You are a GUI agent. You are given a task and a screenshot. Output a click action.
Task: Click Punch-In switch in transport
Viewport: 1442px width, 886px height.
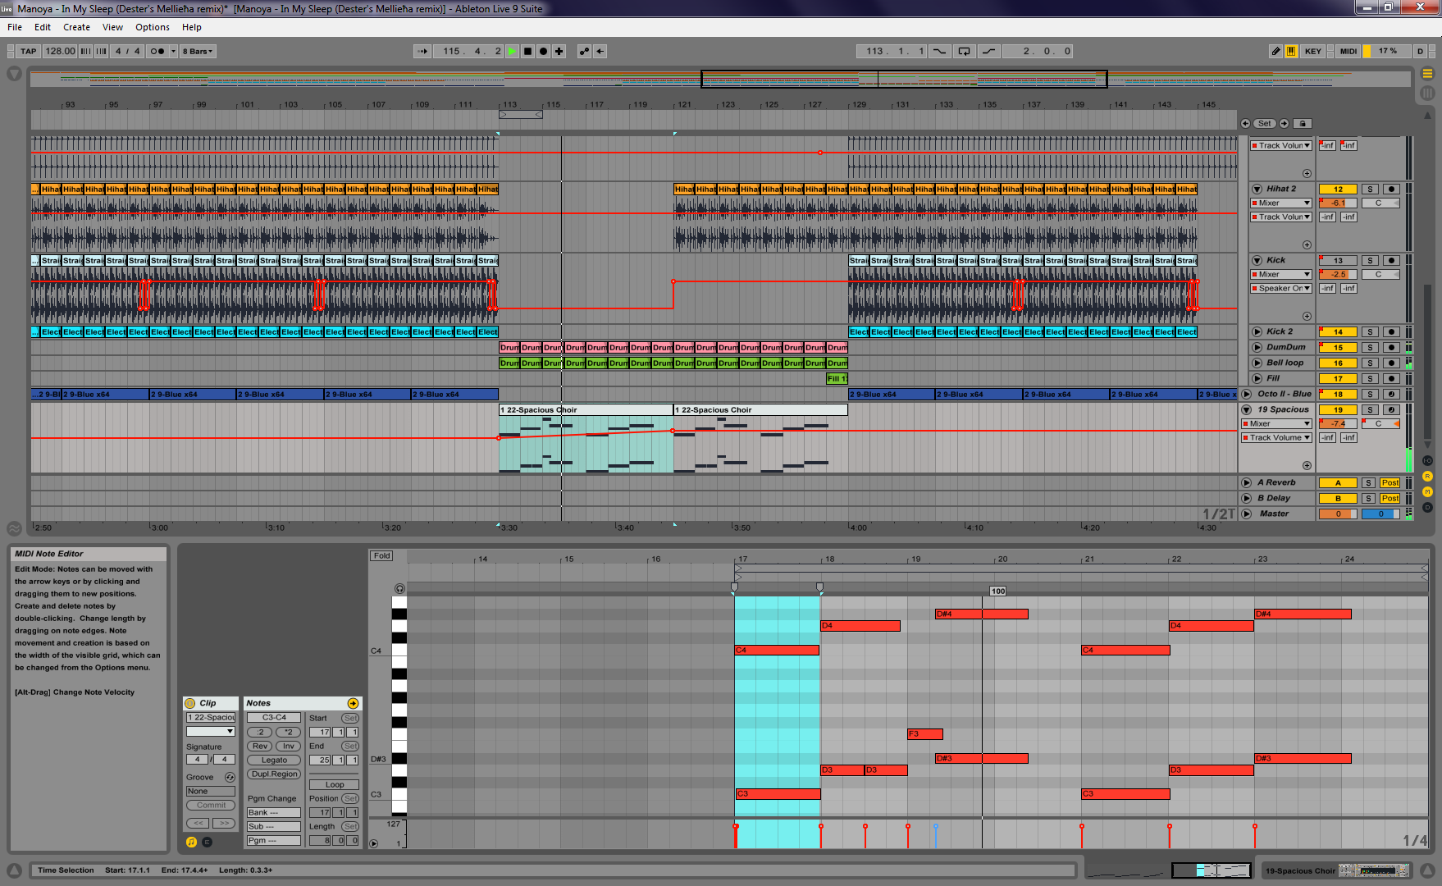pyautogui.click(x=940, y=51)
